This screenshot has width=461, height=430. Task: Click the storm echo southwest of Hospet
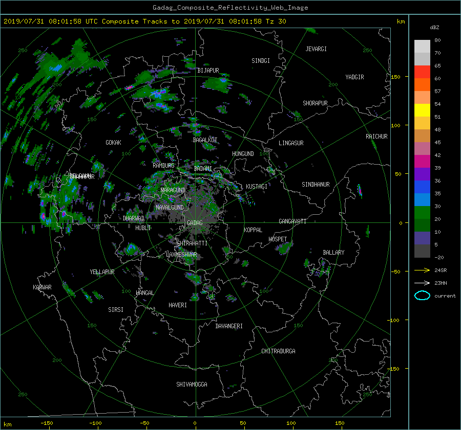(284, 248)
